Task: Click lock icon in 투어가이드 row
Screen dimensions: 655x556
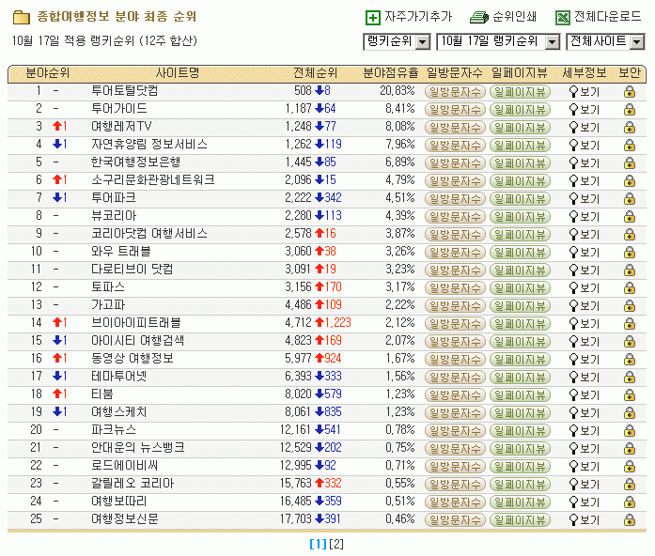Action: click(x=630, y=109)
